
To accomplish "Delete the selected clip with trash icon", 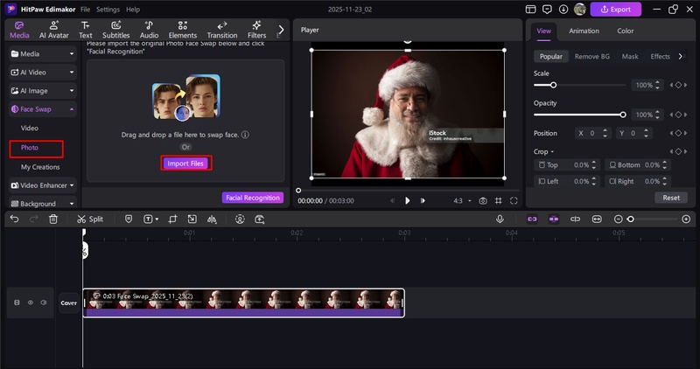I will pos(53,219).
